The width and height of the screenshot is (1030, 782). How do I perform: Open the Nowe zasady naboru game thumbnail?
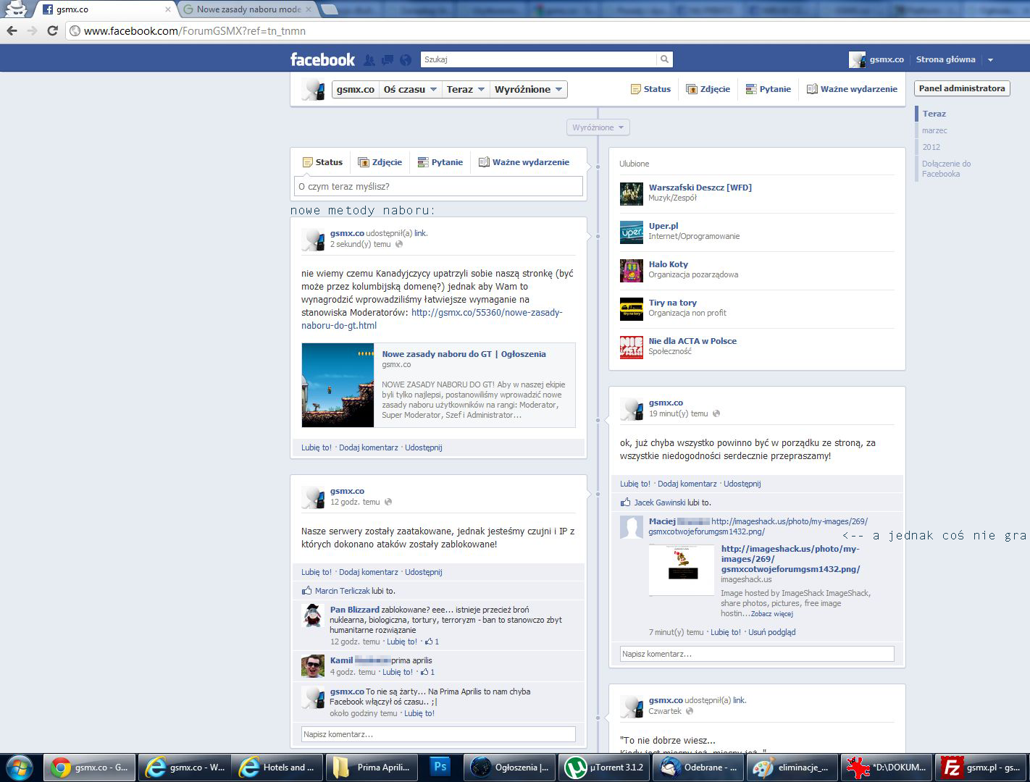click(x=338, y=385)
